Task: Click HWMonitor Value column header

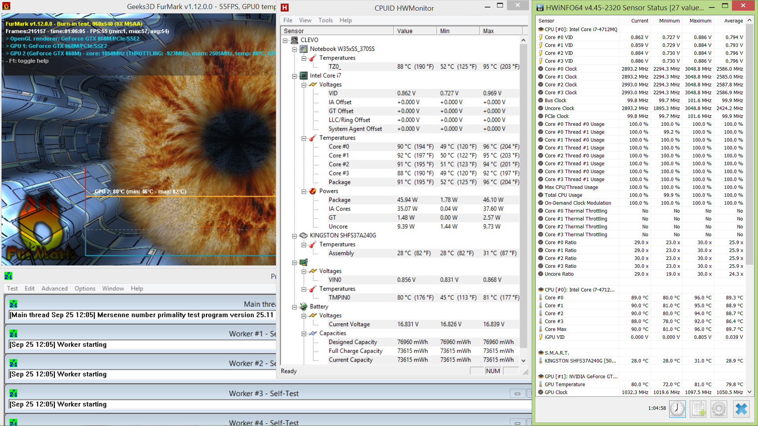Action: click(415, 31)
